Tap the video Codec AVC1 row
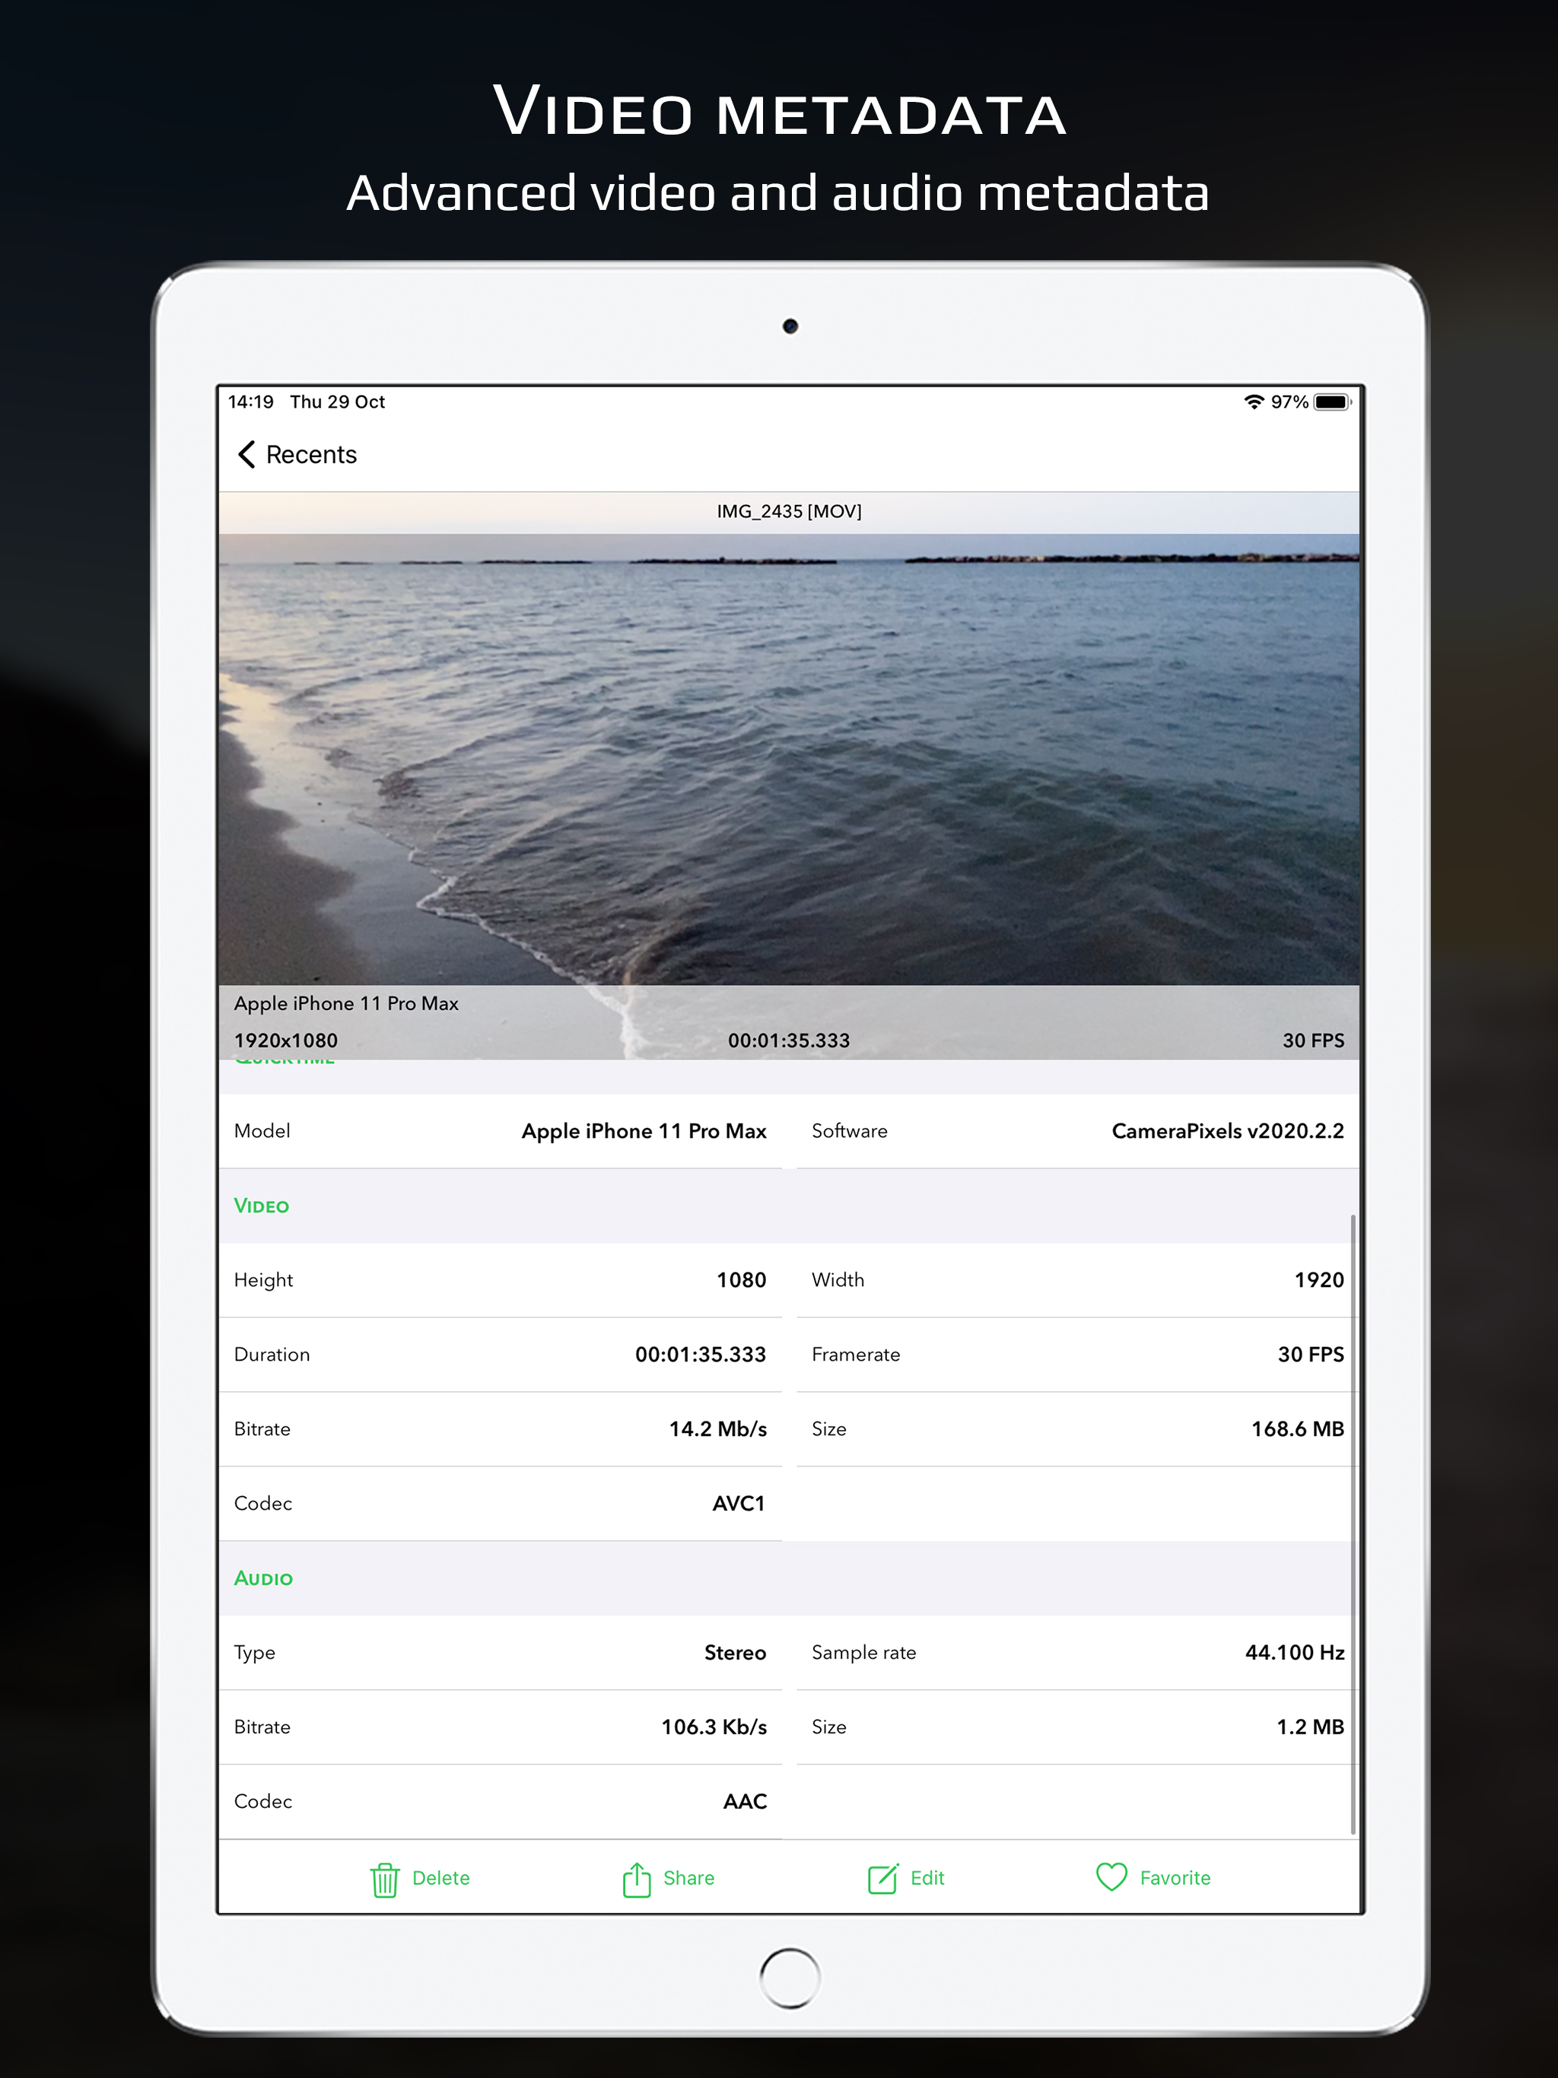 (x=500, y=1504)
